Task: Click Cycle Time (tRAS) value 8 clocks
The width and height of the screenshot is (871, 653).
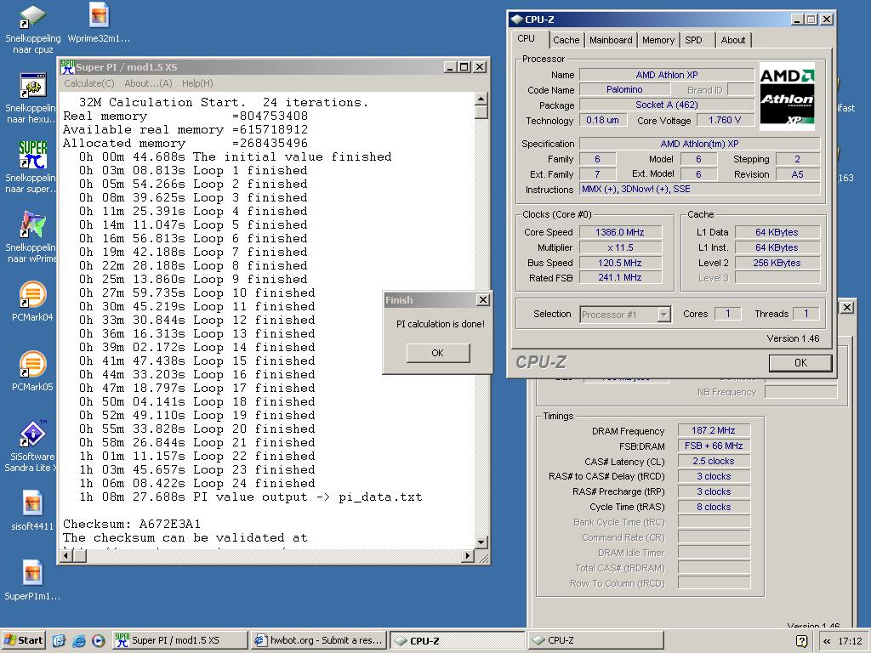Action: (x=714, y=507)
